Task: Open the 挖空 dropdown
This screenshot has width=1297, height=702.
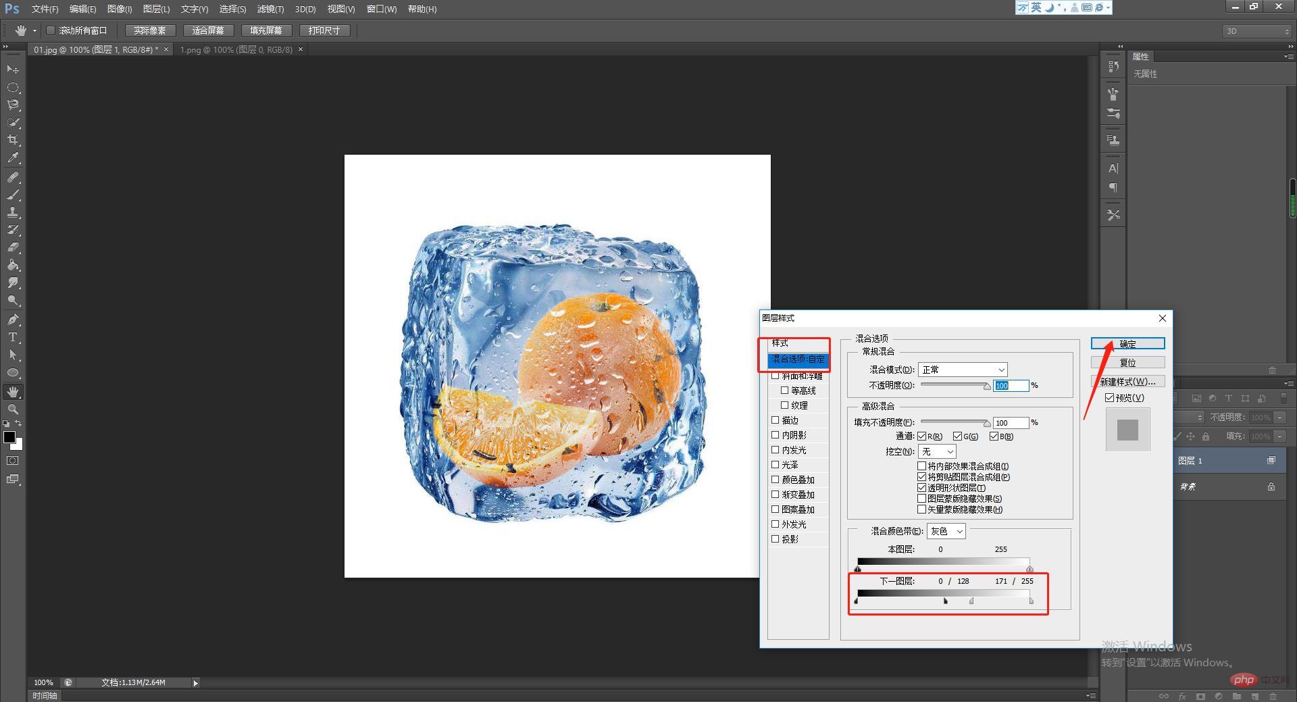Action: tap(937, 451)
